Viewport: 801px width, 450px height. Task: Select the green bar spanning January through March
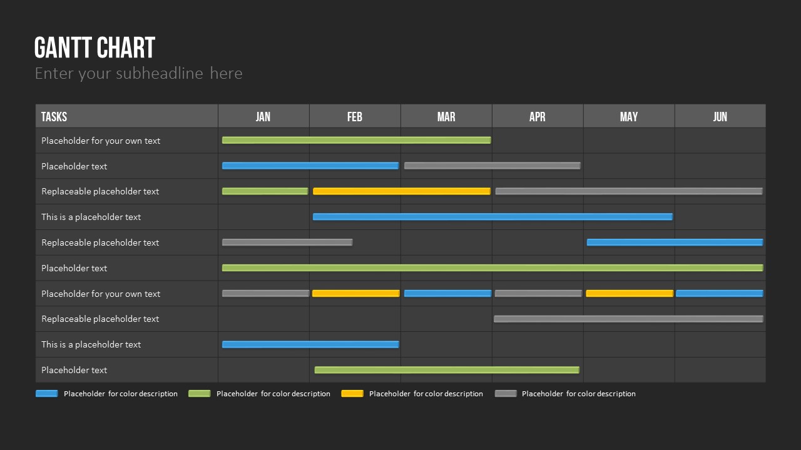(x=357, y=141)
